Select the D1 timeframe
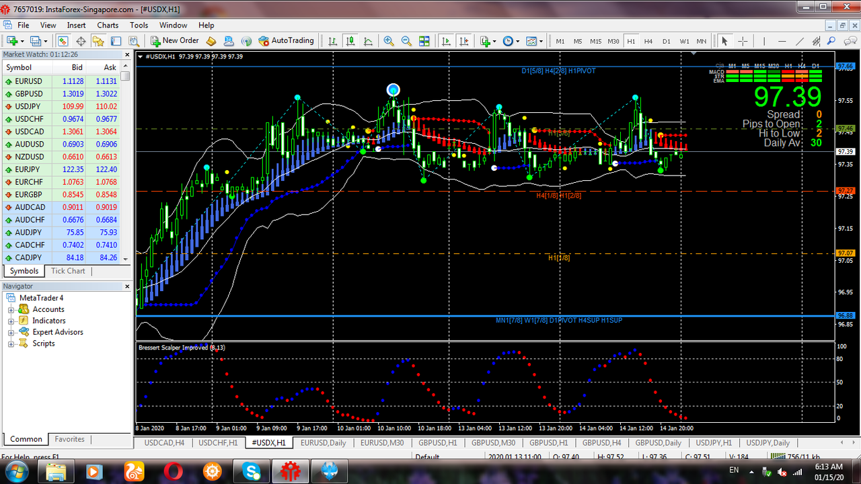Image resolution: width=861 pixels, height=484 pixels. tap(667, 42)
